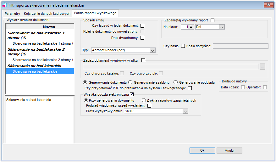This screenshot has width=276, height=162.
Task: Tick the Operator checkbox
Action: [x=265, y=87]
